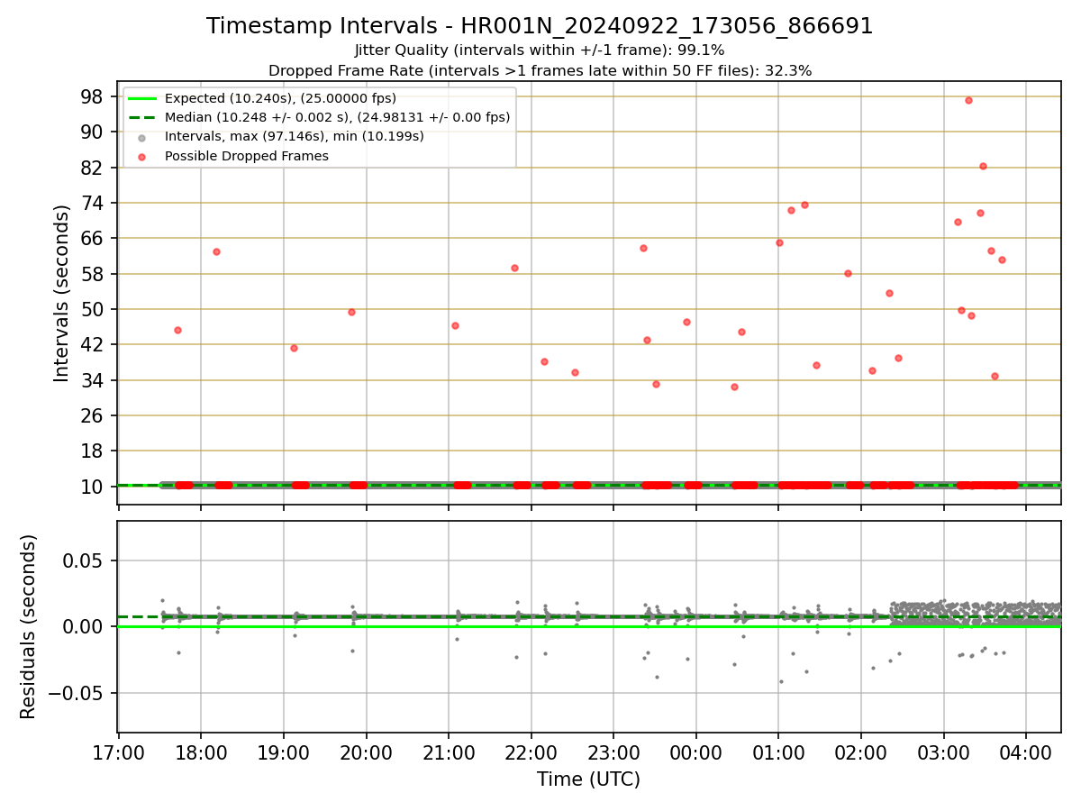Click the 'Dropped Frame Rate' subtitle line showing 32.3%
Image resolution: width=1081 pixels, height=811 pixels.
[540, 70]
